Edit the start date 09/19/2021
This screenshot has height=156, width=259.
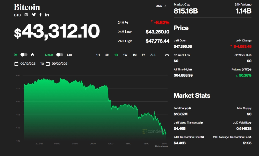28,64
